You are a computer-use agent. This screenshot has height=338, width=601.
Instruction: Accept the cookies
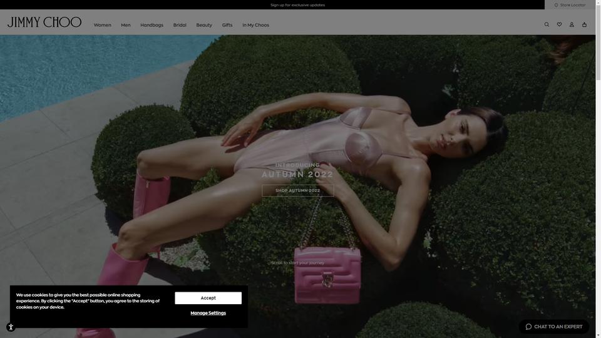[208, 298]
